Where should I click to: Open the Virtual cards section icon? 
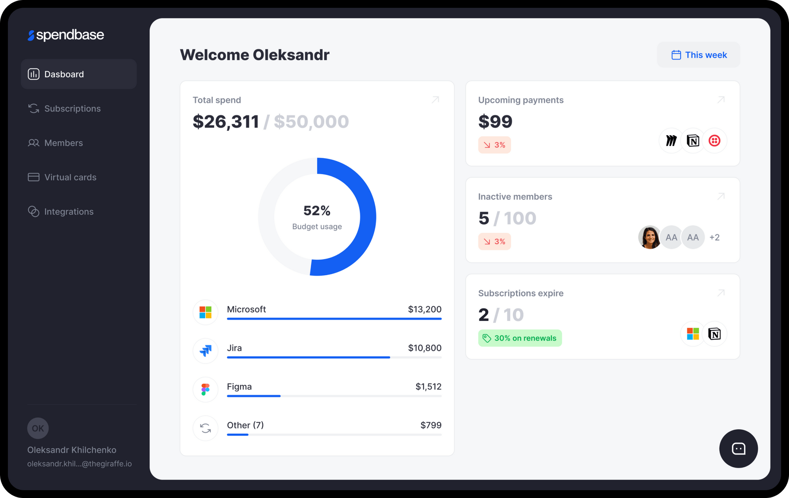34,177
